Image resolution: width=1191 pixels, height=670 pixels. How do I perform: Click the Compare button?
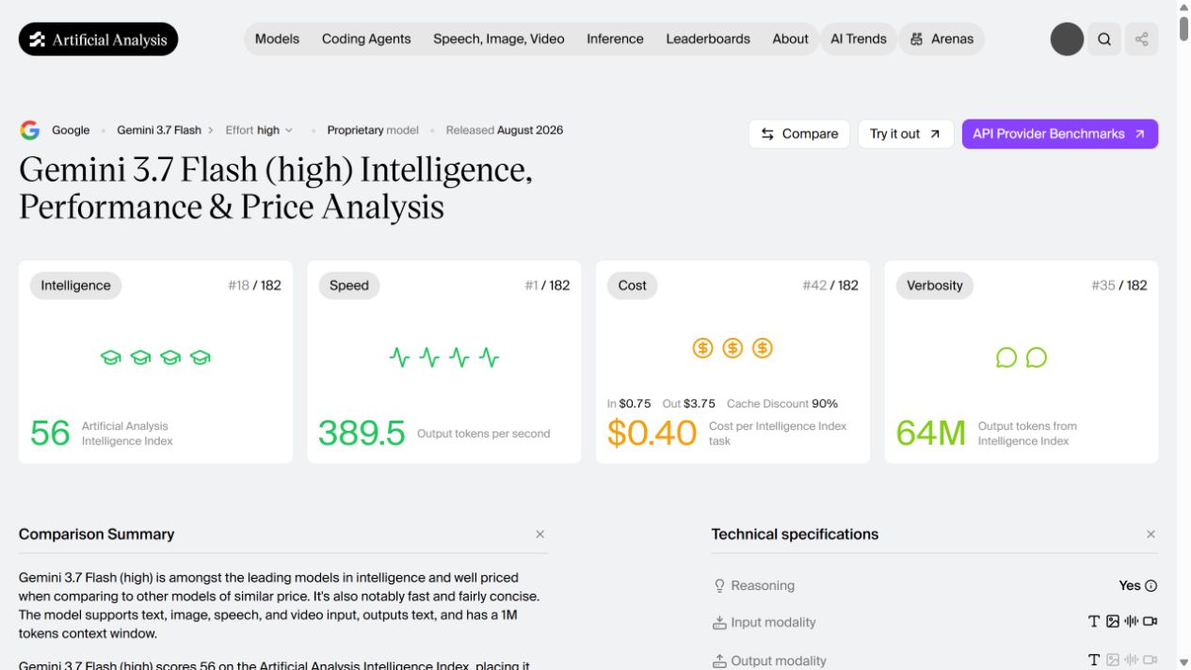pyautogui.click(x=799, y=134)
